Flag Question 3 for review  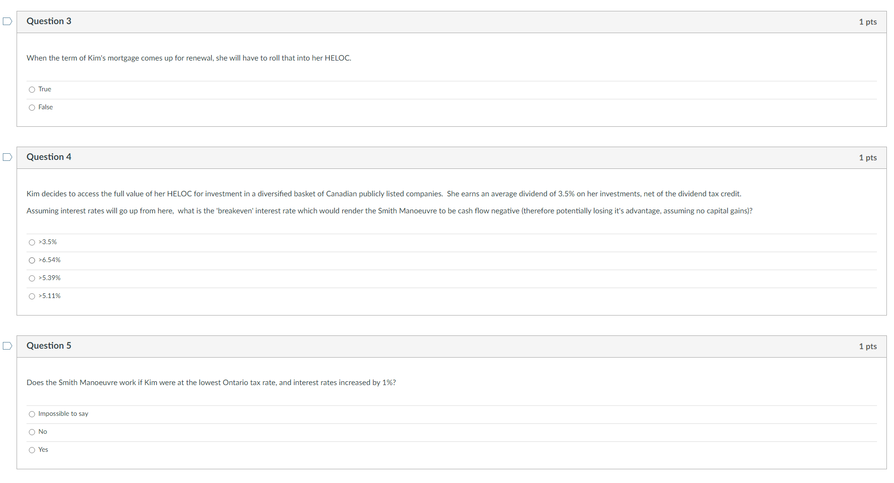tap(7, 21)
